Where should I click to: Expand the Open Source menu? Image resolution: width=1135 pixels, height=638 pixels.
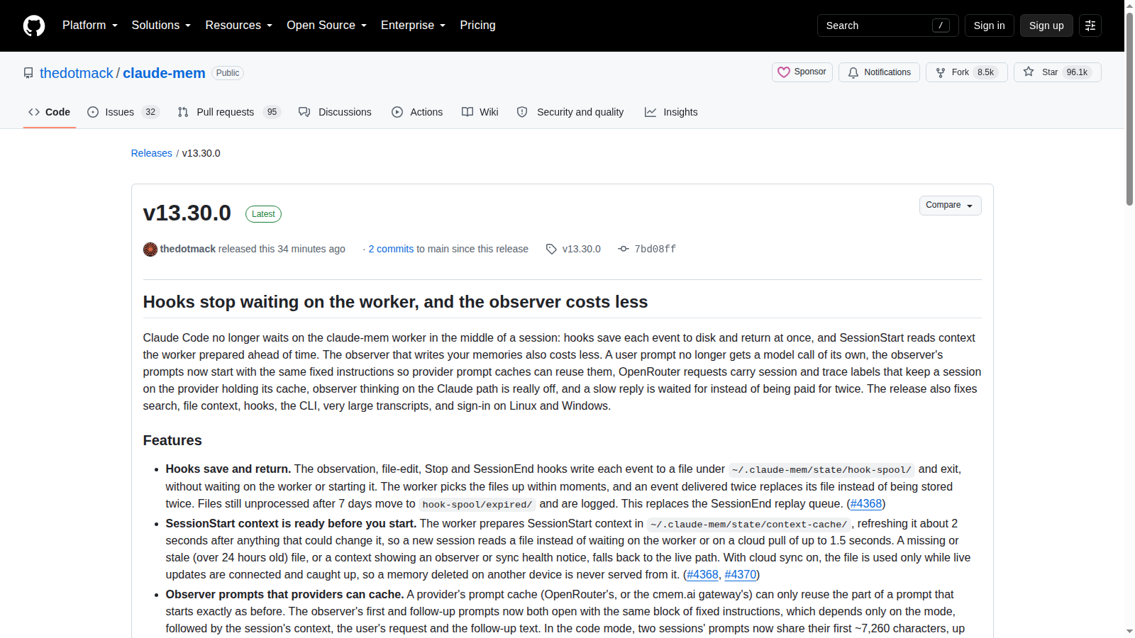coord(327,26)
